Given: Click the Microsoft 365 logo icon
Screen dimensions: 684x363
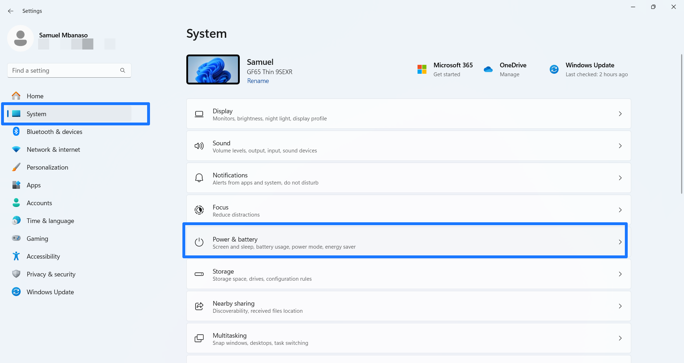Looking at the screenshot, I should [422, 69].
